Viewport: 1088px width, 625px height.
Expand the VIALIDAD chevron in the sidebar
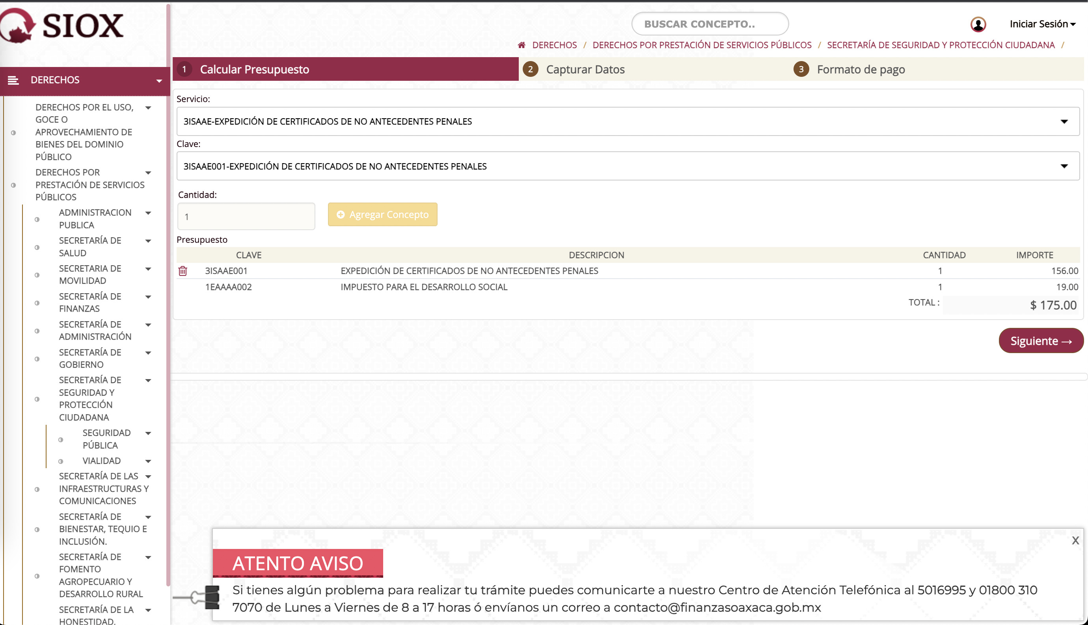pos(148,461)
